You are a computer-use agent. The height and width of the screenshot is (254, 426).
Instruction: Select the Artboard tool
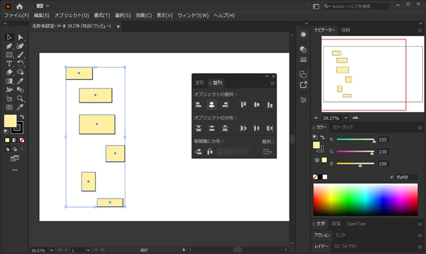point(9,98)
